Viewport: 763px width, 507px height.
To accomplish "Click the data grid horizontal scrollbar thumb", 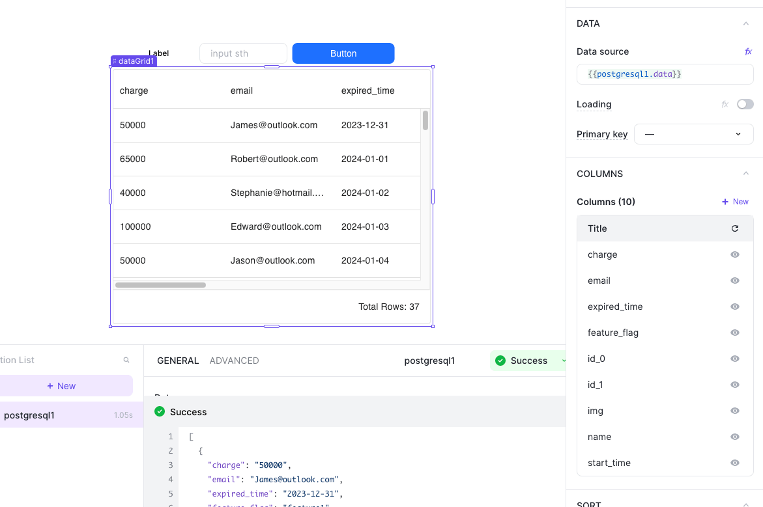I will (x=160, y=285).
